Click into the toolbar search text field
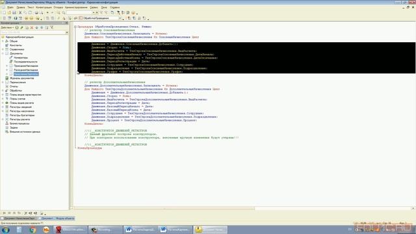This screenshot has width=416, height=234. [x=79, y=13]
